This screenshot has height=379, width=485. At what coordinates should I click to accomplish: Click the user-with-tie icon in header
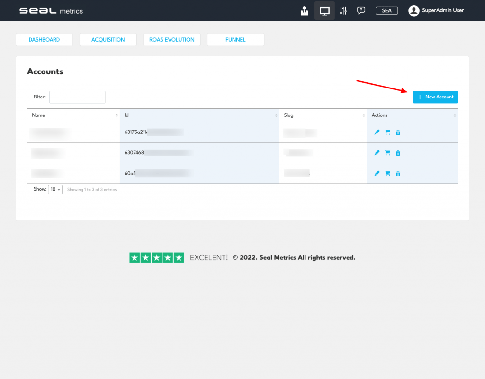point(305,10)
